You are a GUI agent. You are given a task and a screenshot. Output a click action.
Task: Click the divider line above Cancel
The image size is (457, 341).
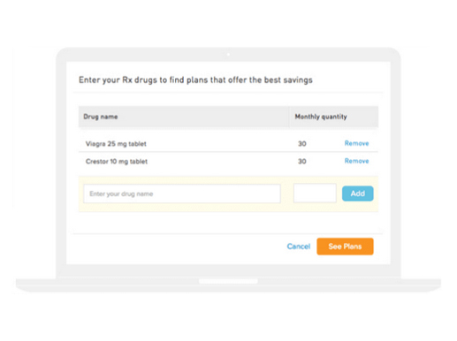click(x=228, y=233)
